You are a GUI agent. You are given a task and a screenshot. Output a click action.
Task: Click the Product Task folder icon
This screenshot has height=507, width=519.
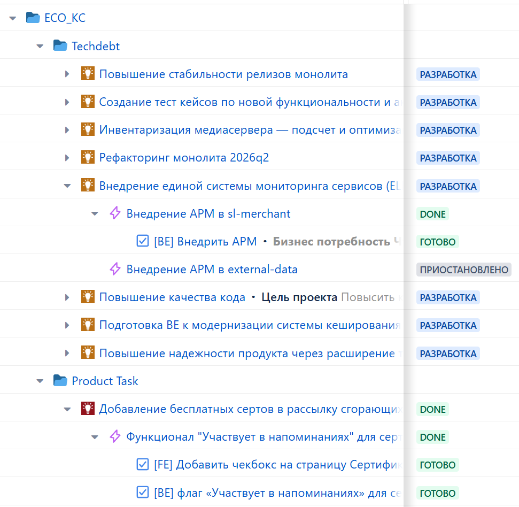(x=60, y=380)
